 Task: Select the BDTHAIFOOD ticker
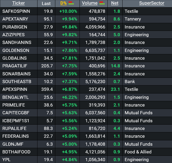click(x=16, y=152)
